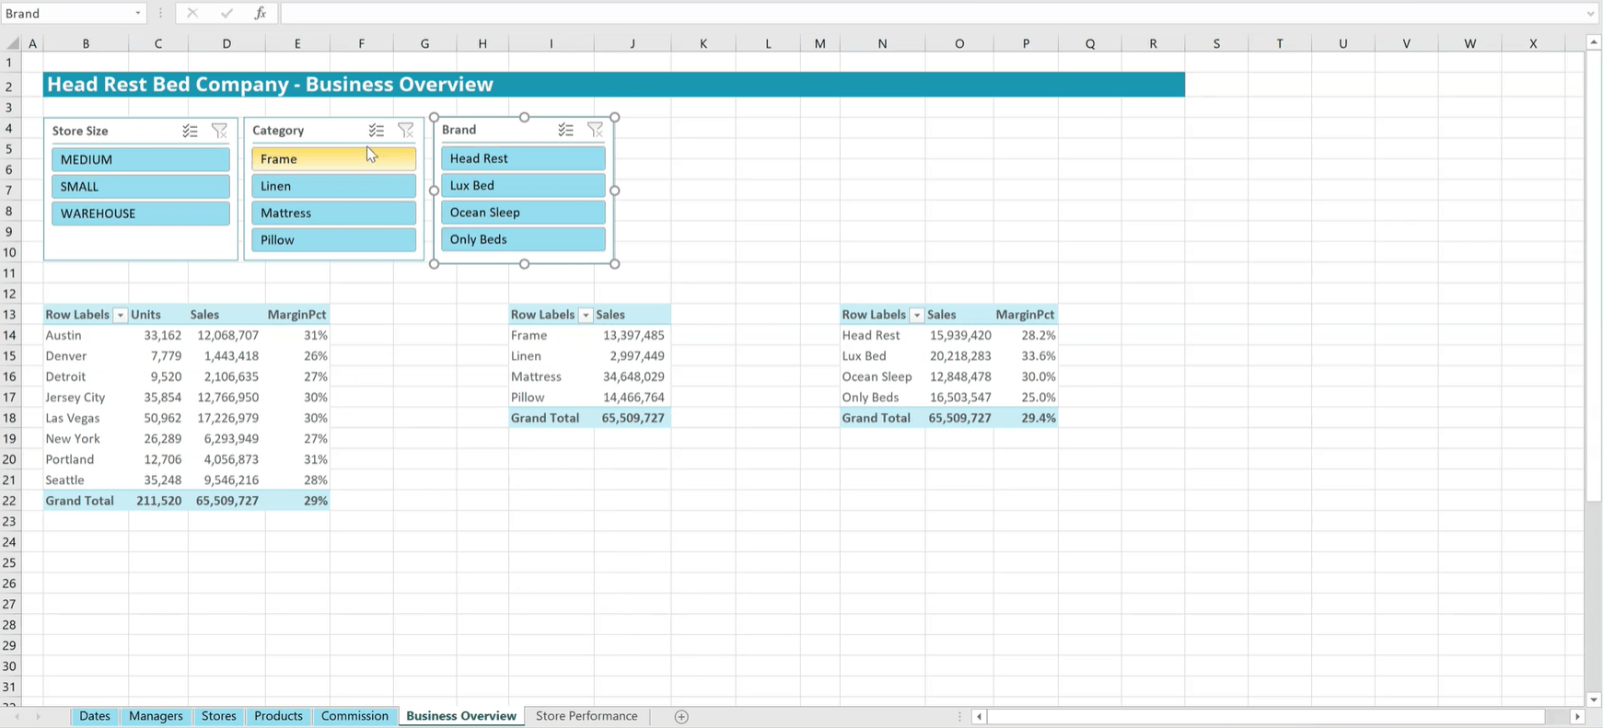Screen dimensions: 1603x728
Task: Switch to the Store Performance sheet
Action: [587, 716]
